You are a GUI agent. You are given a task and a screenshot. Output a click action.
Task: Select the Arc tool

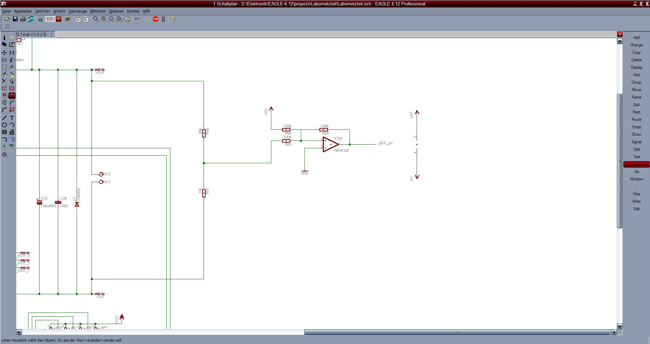[12, 125]
